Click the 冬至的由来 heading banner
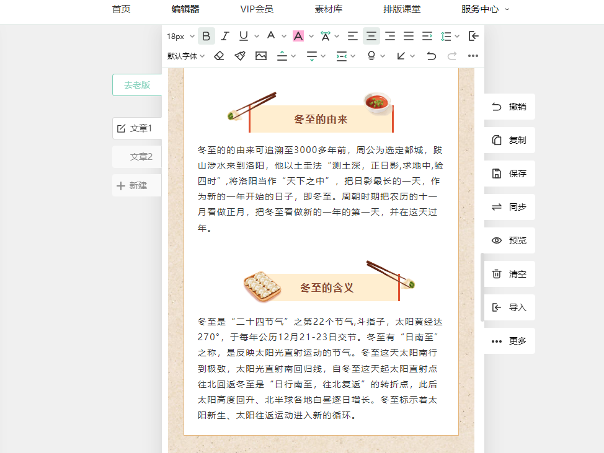Screen dimensions: 604x453 tap(321, 119)
